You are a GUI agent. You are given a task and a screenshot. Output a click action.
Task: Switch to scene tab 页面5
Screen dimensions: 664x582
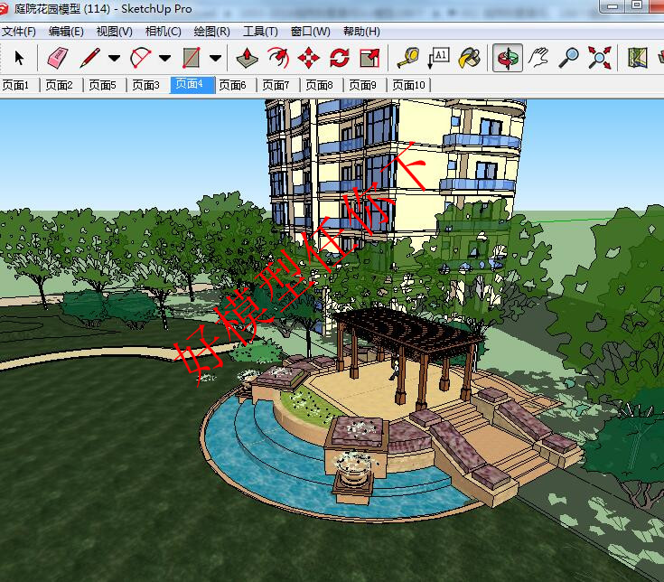pos(102,85)
